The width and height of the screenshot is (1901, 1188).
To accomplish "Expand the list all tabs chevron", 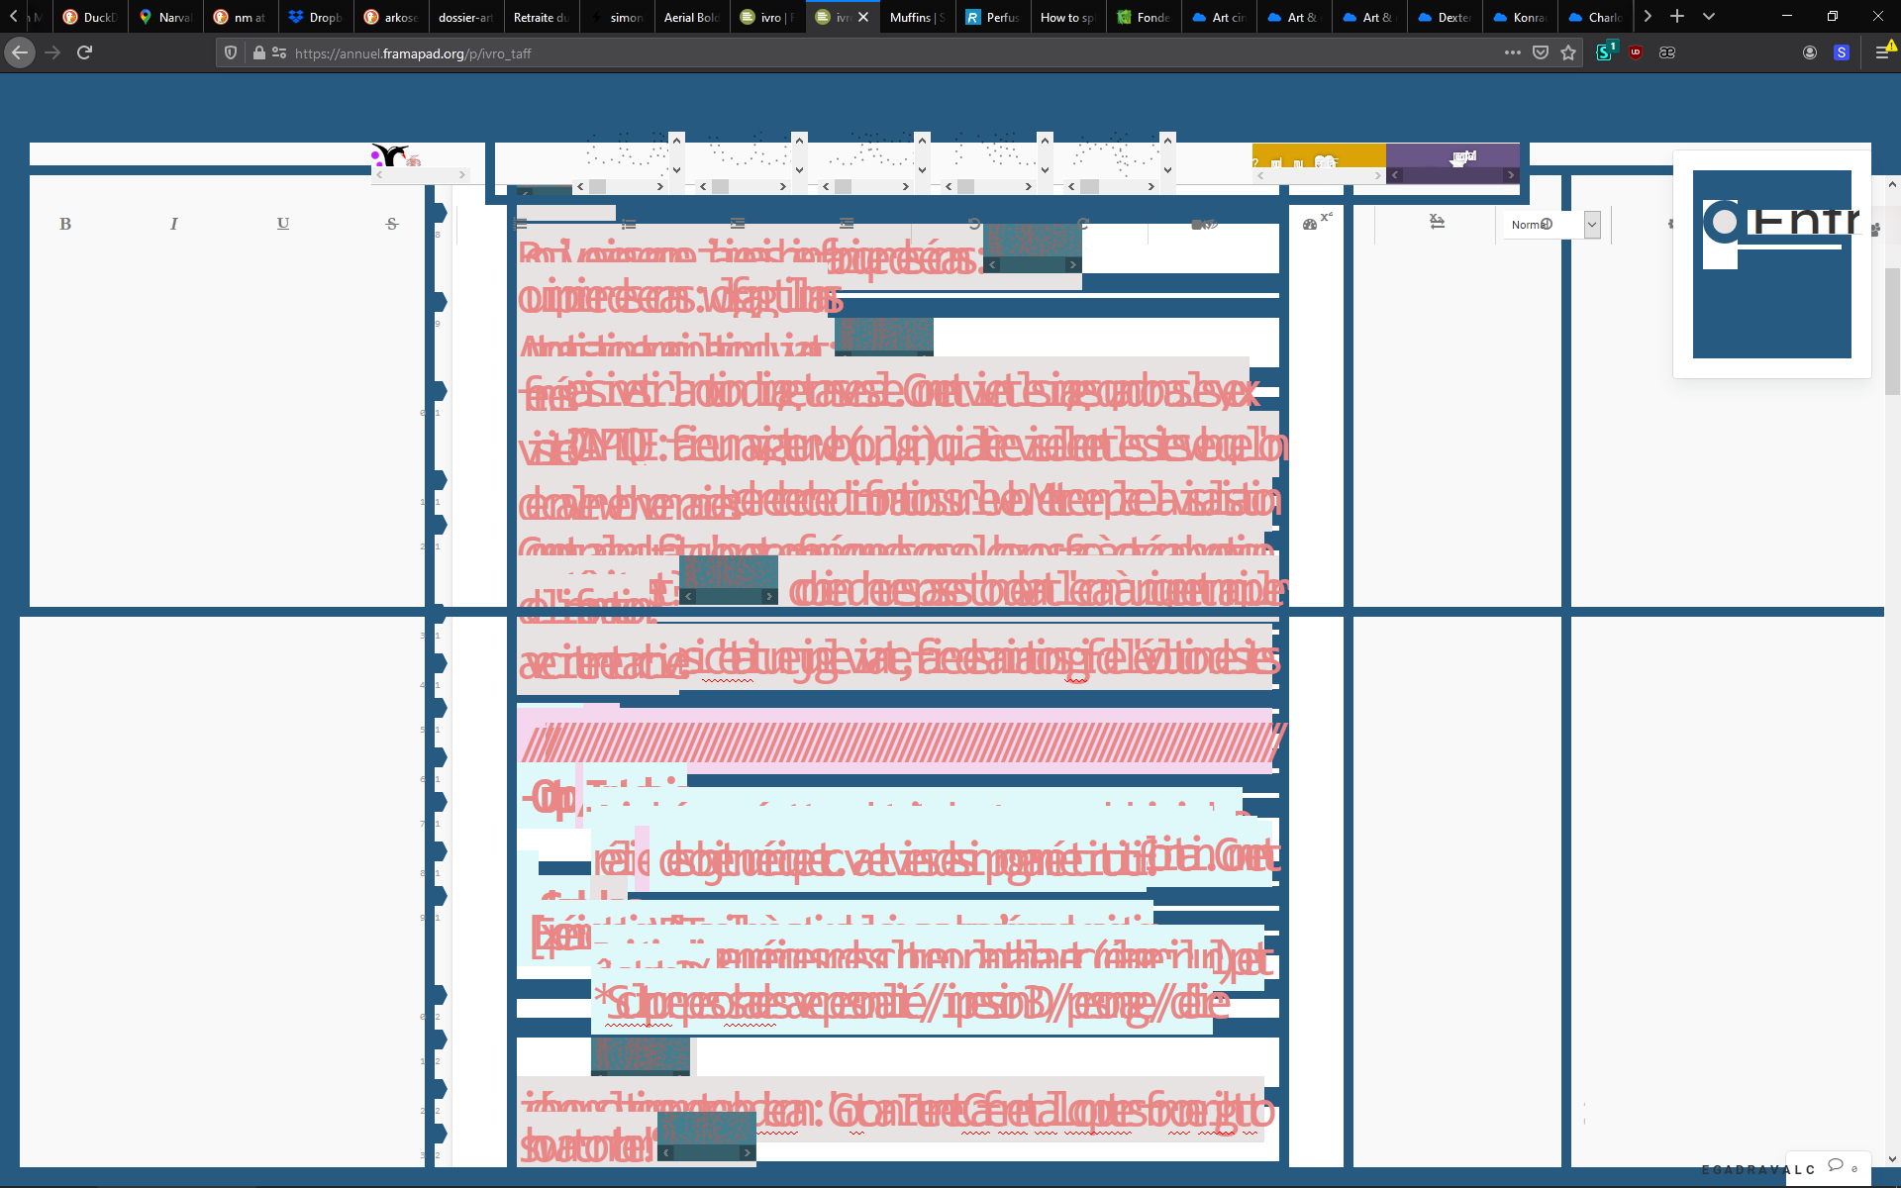I will (x=1709, y=17).
